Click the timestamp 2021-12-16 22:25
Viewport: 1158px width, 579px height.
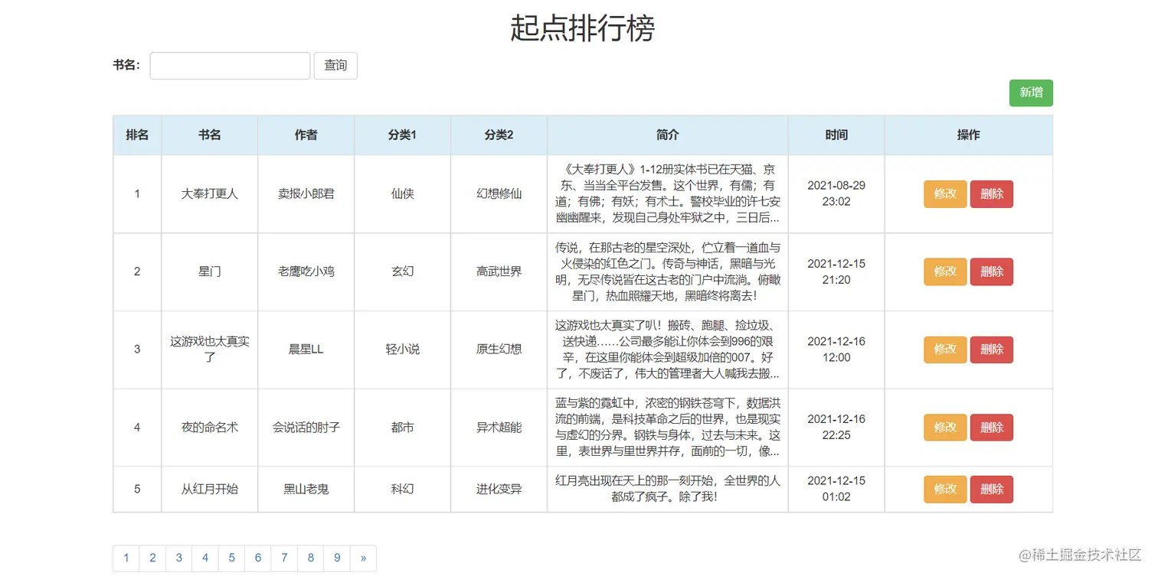pyautogui.click(x=836, y=428)
